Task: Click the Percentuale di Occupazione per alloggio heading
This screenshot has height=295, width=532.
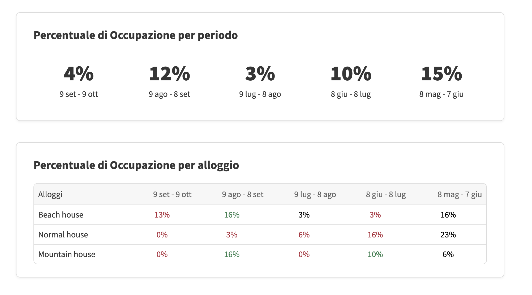Action: coord(136,165)
